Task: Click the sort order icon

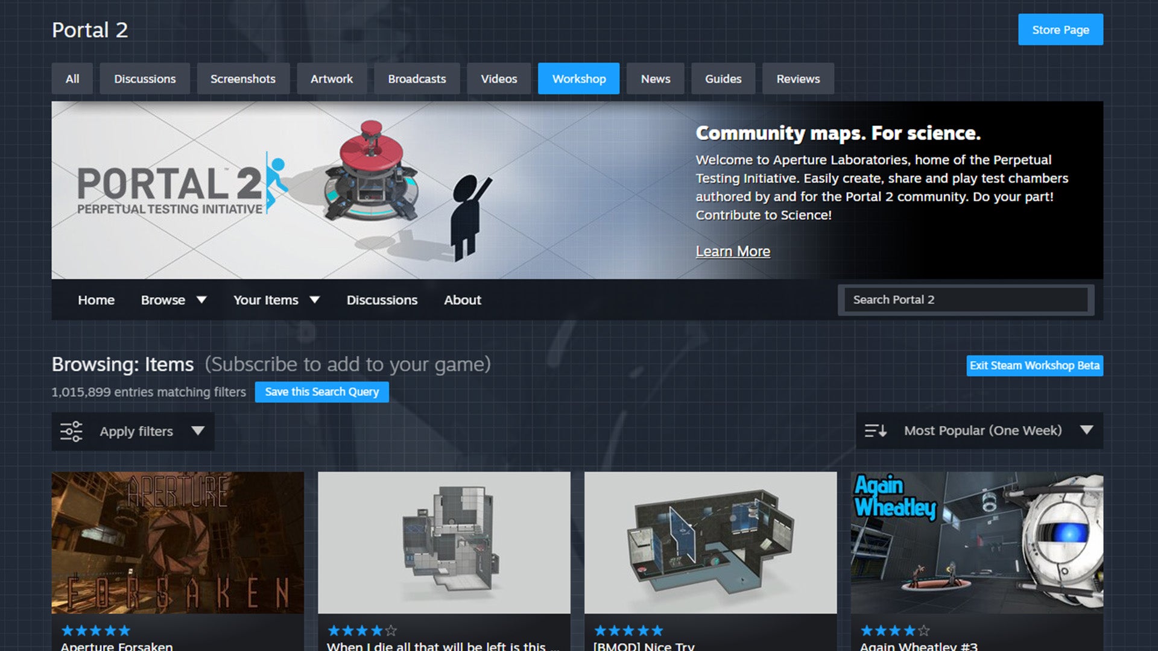Action: [x=875, y=430]
